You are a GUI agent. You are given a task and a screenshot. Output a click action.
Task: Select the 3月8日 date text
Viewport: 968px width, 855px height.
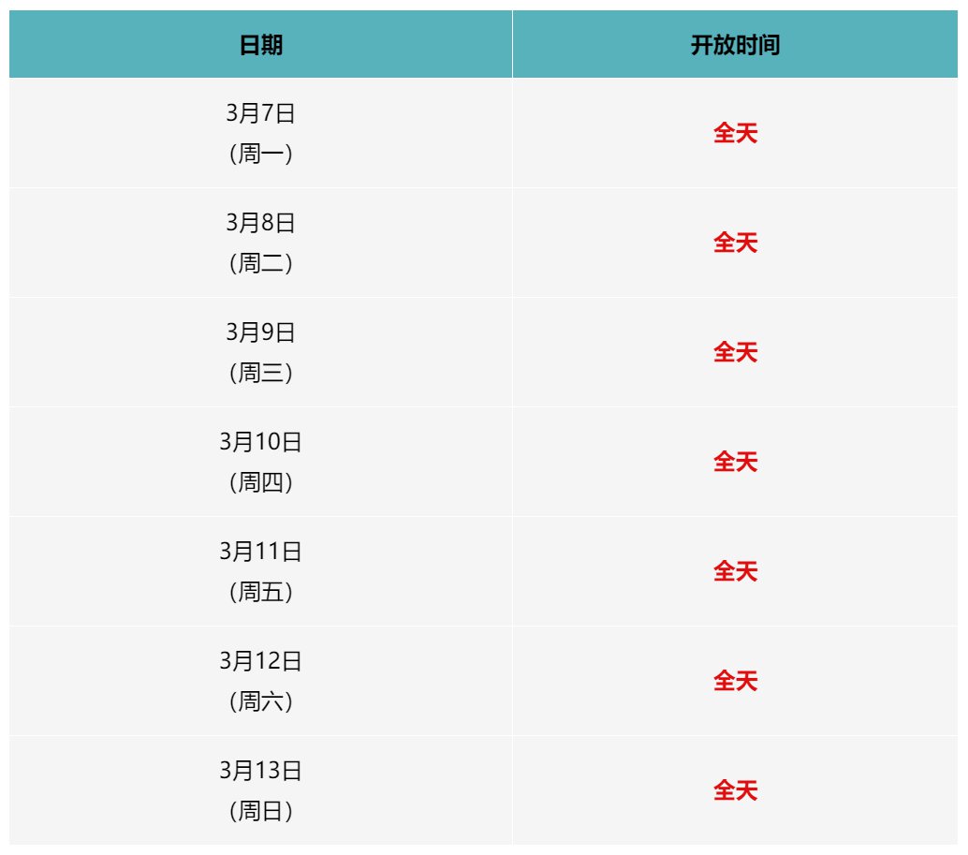pos(261,224)
